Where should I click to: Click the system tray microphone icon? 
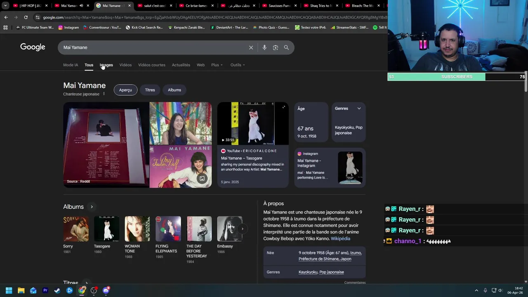click(x=486, y=290)
